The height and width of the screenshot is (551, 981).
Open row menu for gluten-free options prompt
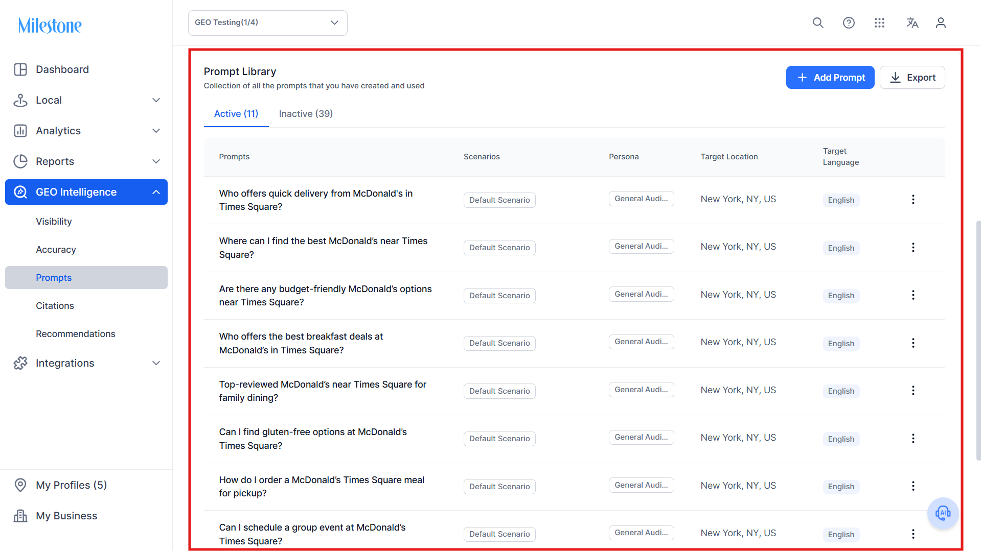(913, 439)
